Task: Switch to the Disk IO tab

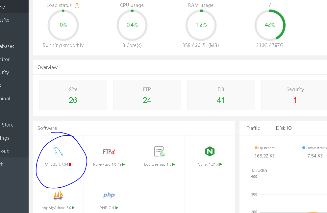Action: point(284,128)
